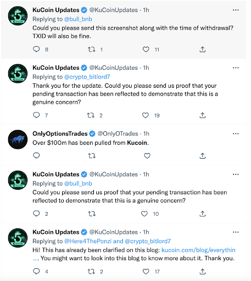Like the tweet with 11 likes
Screen dimensions: 251x281
(x=146, y=49)
